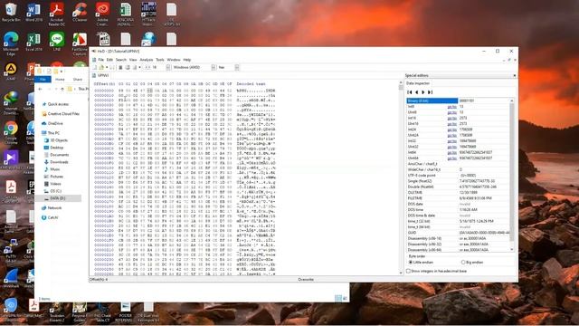Viewport: 579px width, 326px height.
Task: Click the Open file icon in HxD toolbar
Action: coord(101,68)
